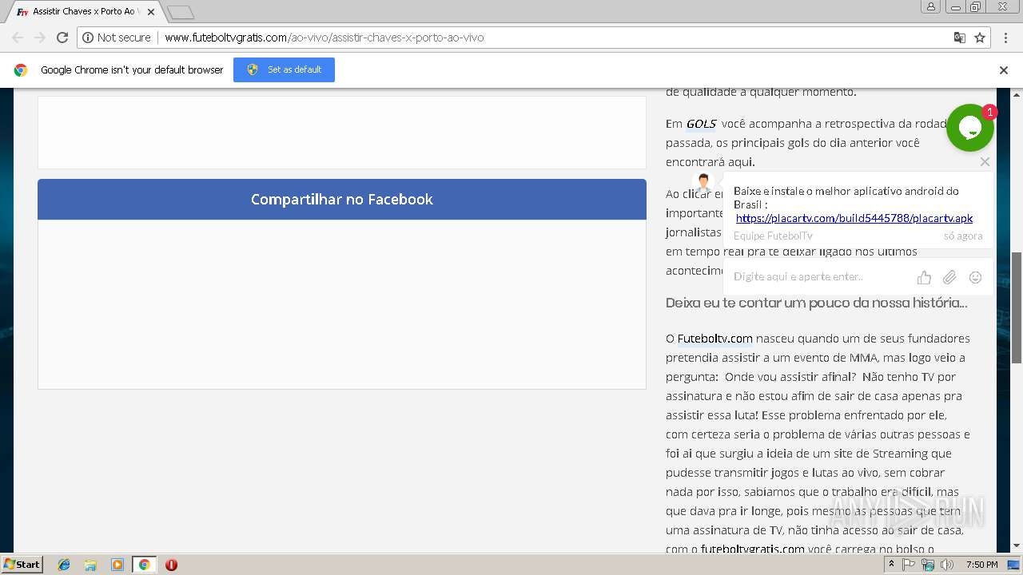This screenshot has width=1023, height=575.
Task: Open the file explorer taskbar icon
Action: click(x=90, y=565)
